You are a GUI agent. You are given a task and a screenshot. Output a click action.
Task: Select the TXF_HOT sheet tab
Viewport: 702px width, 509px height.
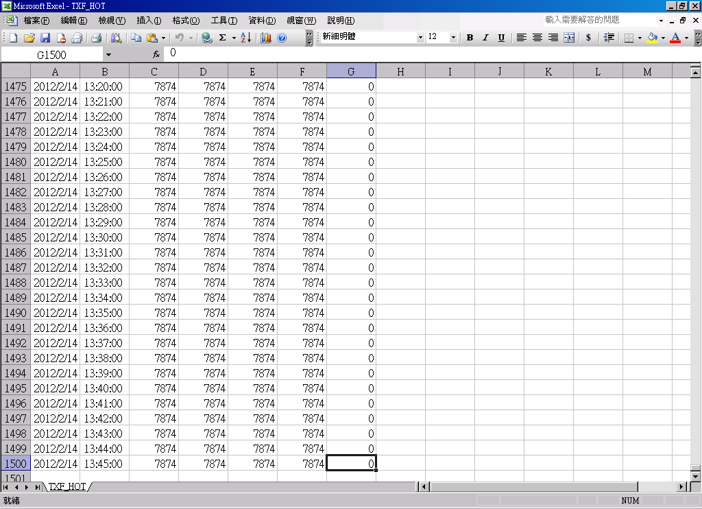pos(67,486)
